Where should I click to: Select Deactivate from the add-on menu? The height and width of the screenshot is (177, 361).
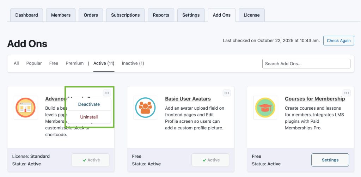(89, 104)
